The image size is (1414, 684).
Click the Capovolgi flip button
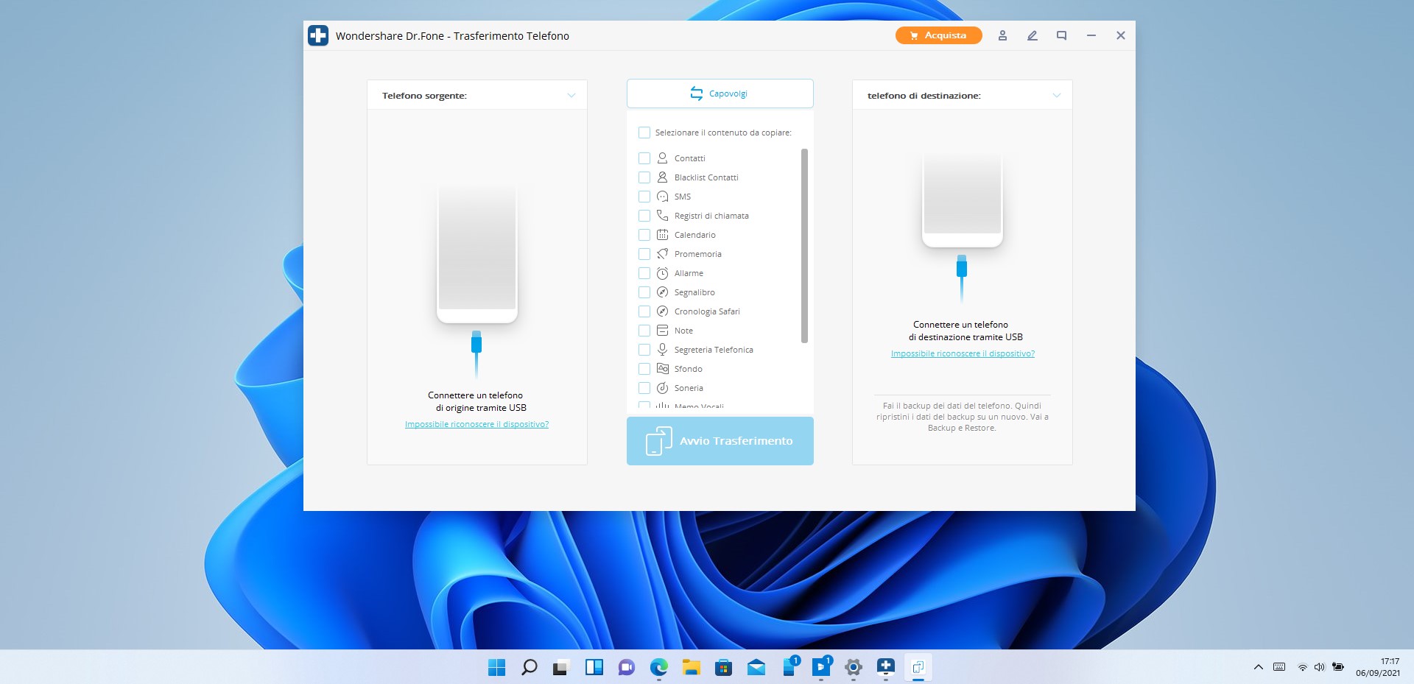click(720, 94)
